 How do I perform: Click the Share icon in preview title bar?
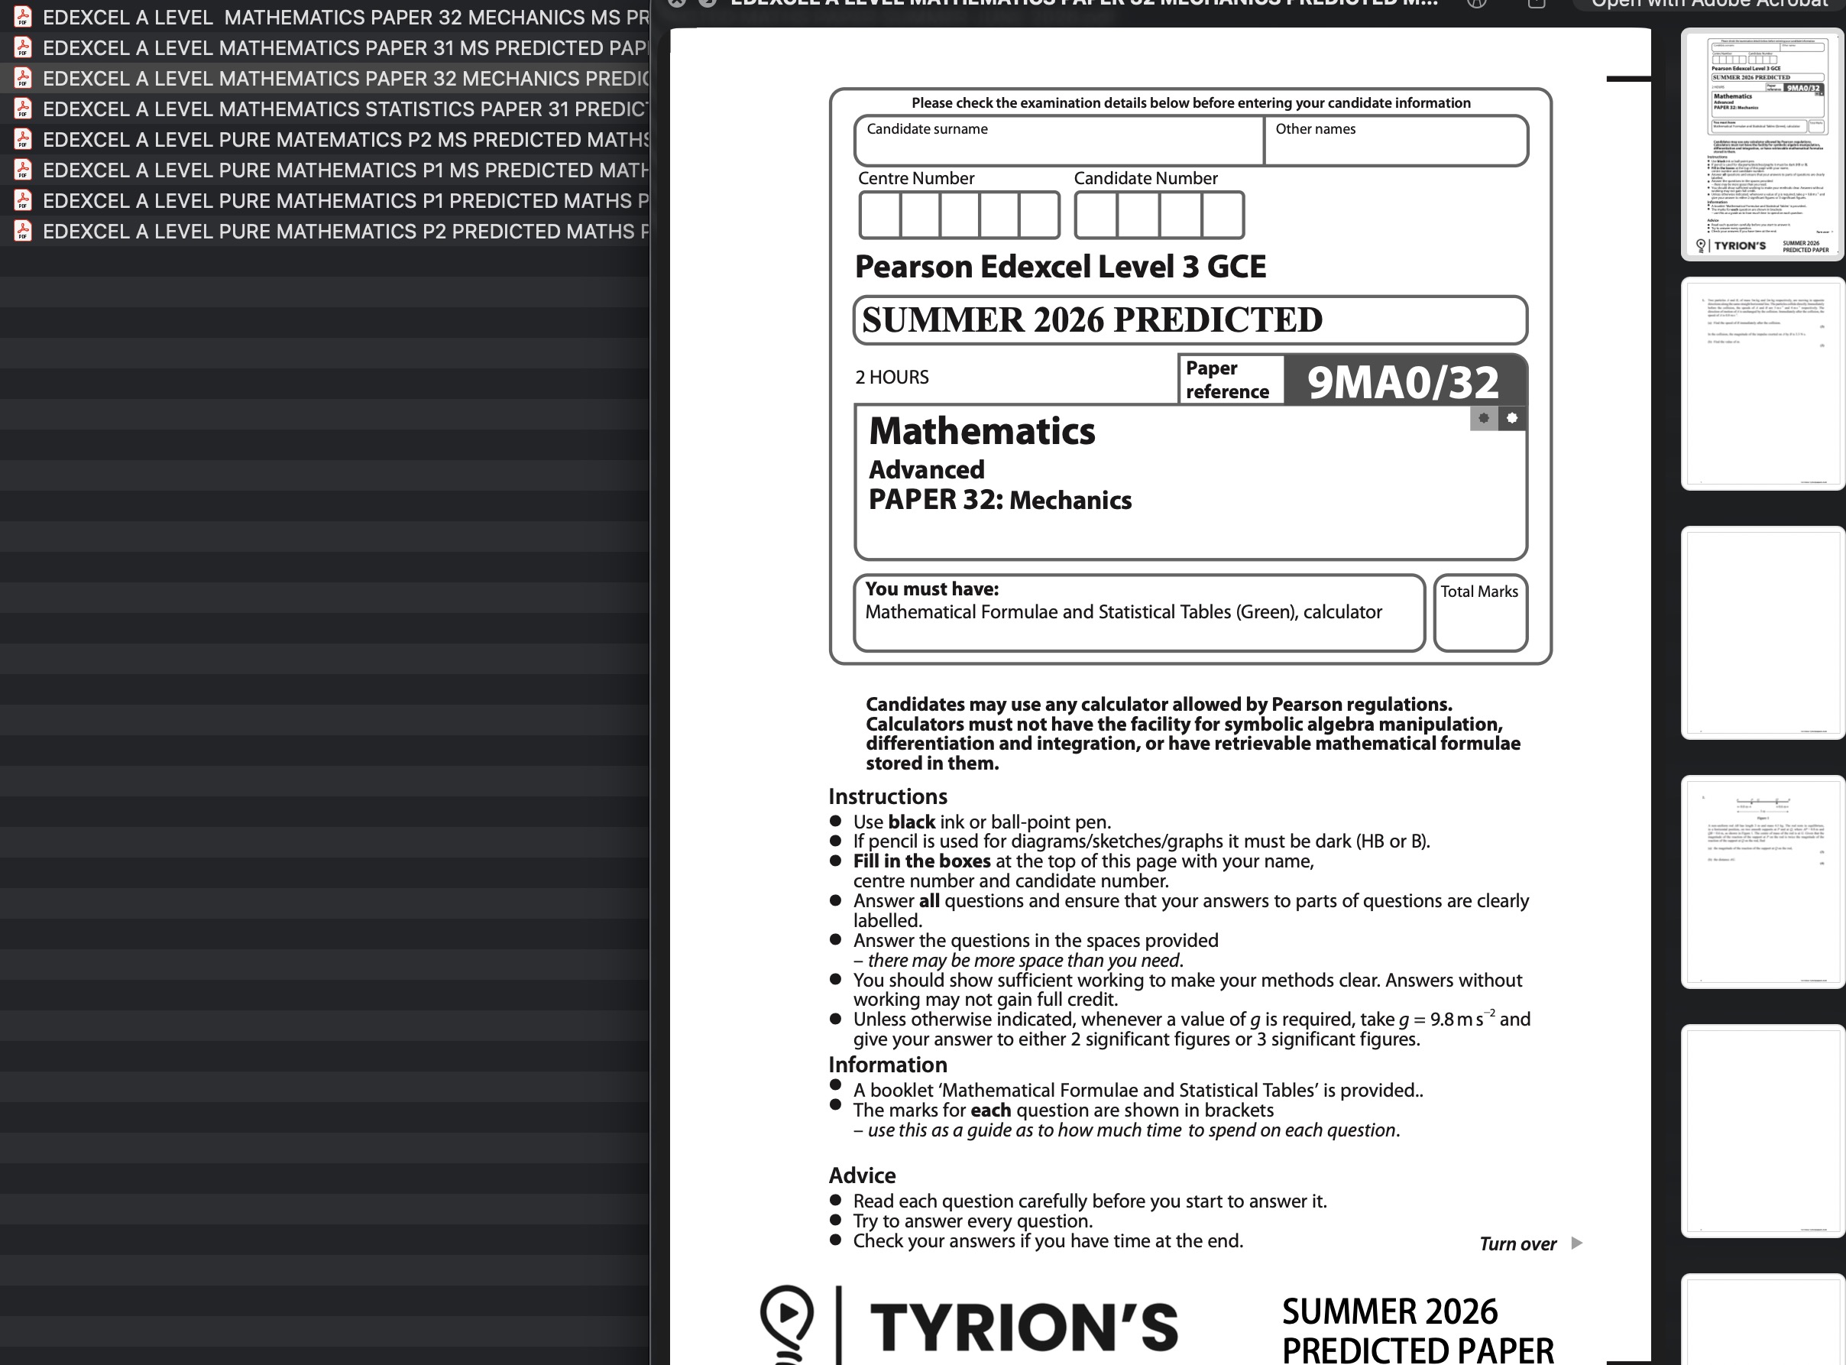[1537, 3]
